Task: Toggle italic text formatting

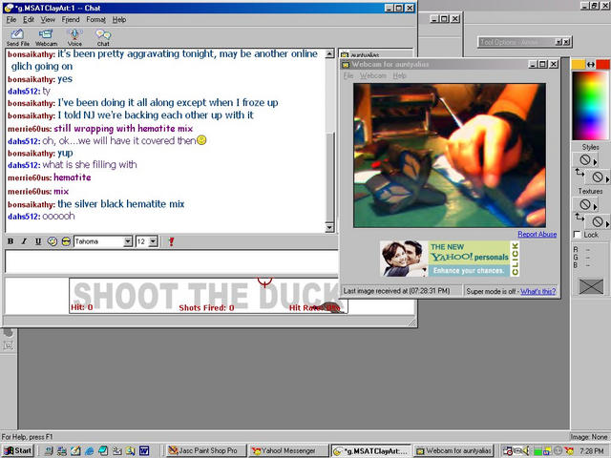Action: (x=24, y=241)
